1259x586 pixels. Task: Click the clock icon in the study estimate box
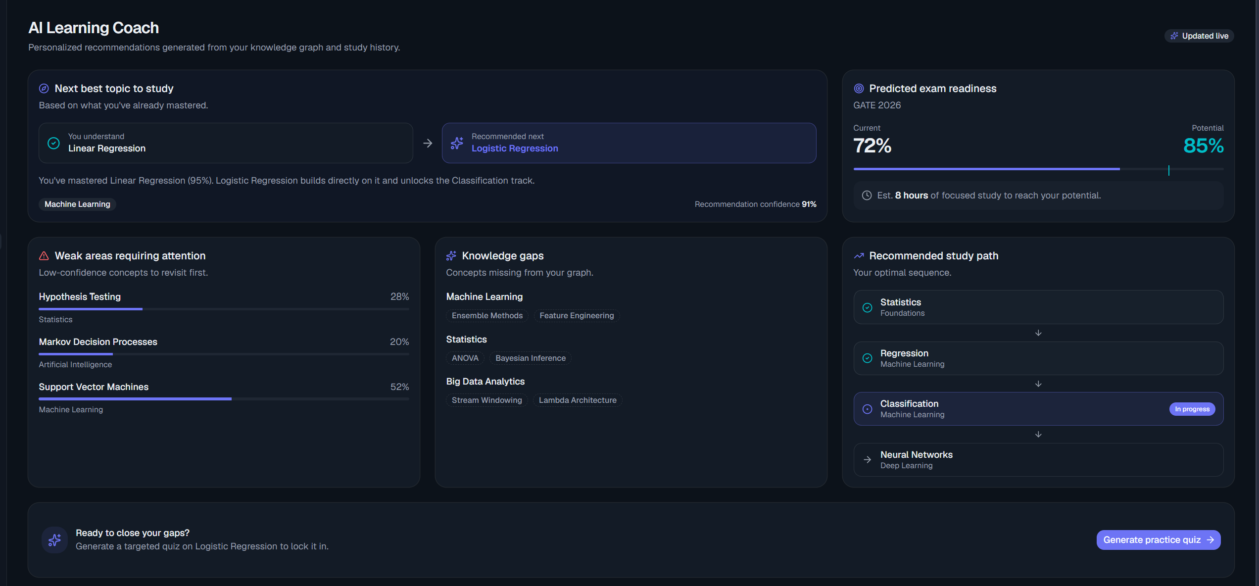867,195
